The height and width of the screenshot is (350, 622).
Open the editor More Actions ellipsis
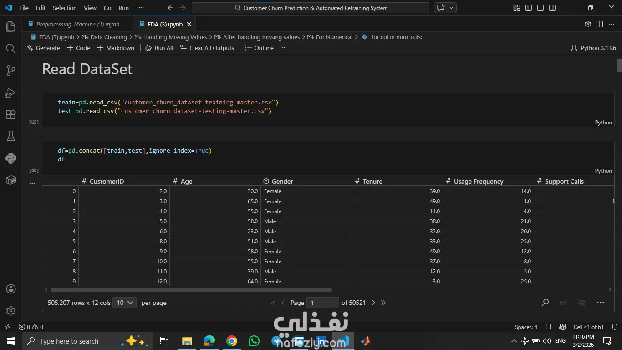pyautogui.click(x=612, y=24)
